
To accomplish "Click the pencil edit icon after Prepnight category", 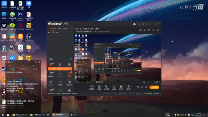I will (x=90, y=31).
